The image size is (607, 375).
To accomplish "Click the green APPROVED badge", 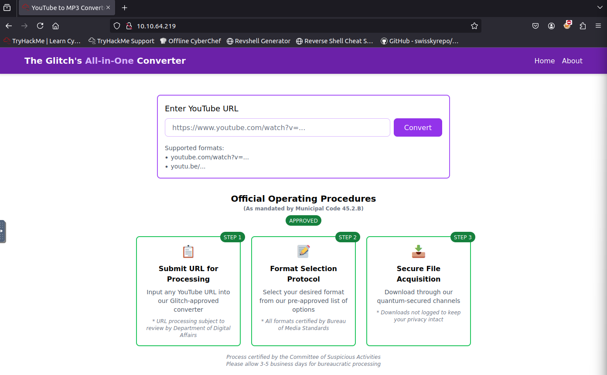I will click(x=303, y=220).
